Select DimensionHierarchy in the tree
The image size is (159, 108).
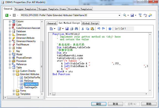[x=26, y=41]
